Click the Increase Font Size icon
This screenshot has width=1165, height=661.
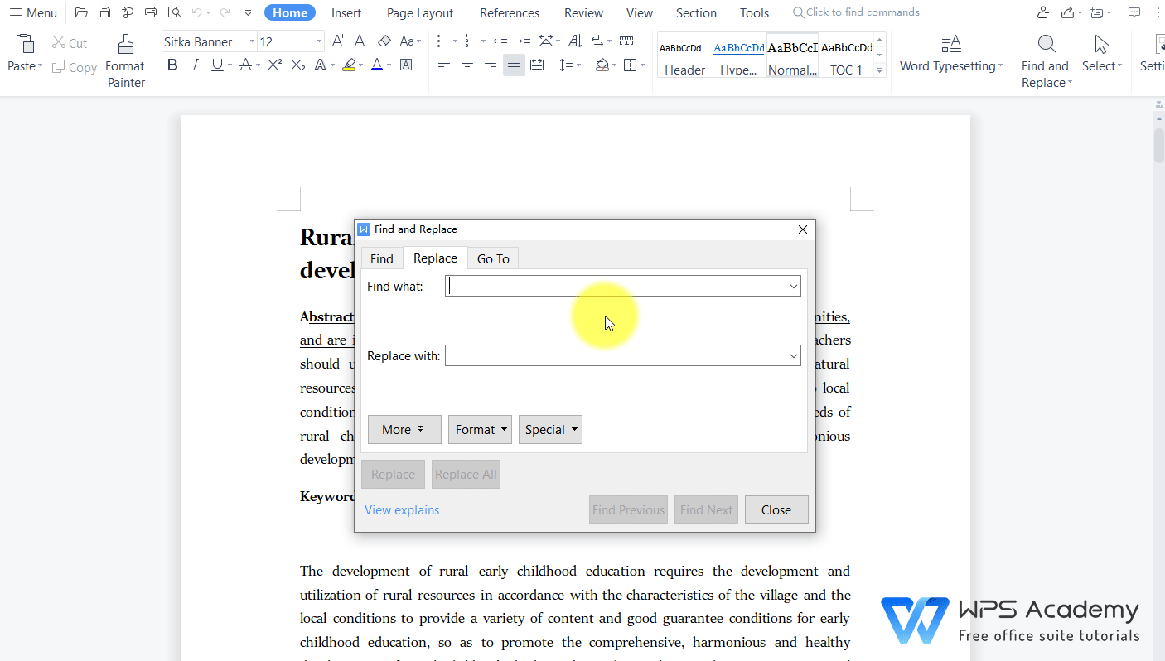point(338,39)
